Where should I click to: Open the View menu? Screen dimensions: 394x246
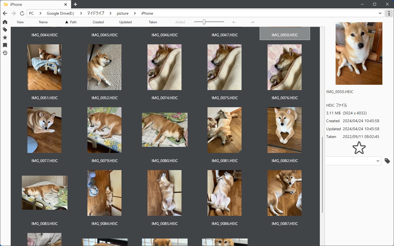coord(20,22)
